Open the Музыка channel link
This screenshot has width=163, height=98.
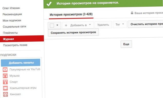tap(15, 76)
